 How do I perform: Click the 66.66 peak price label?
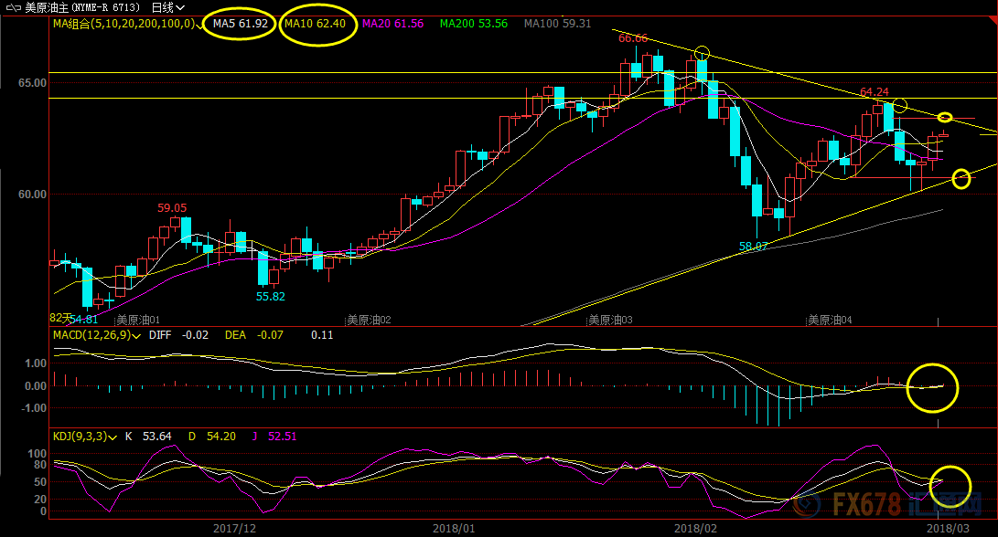pos(632,38)
